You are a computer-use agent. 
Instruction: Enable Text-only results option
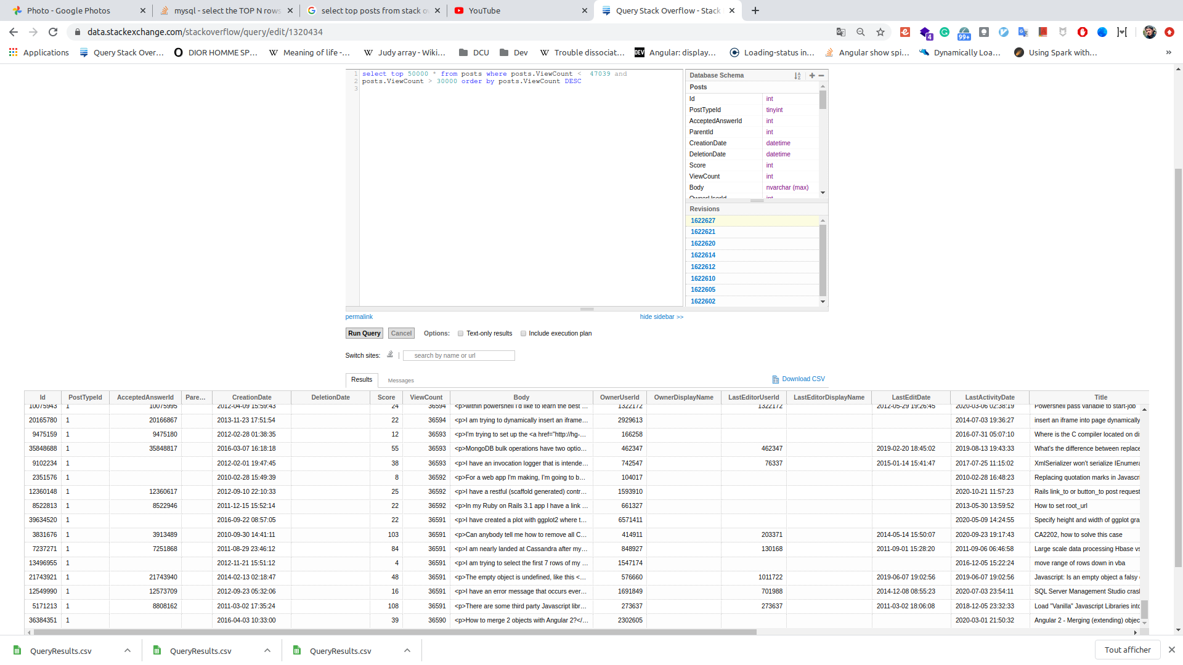tap(460, 334)
